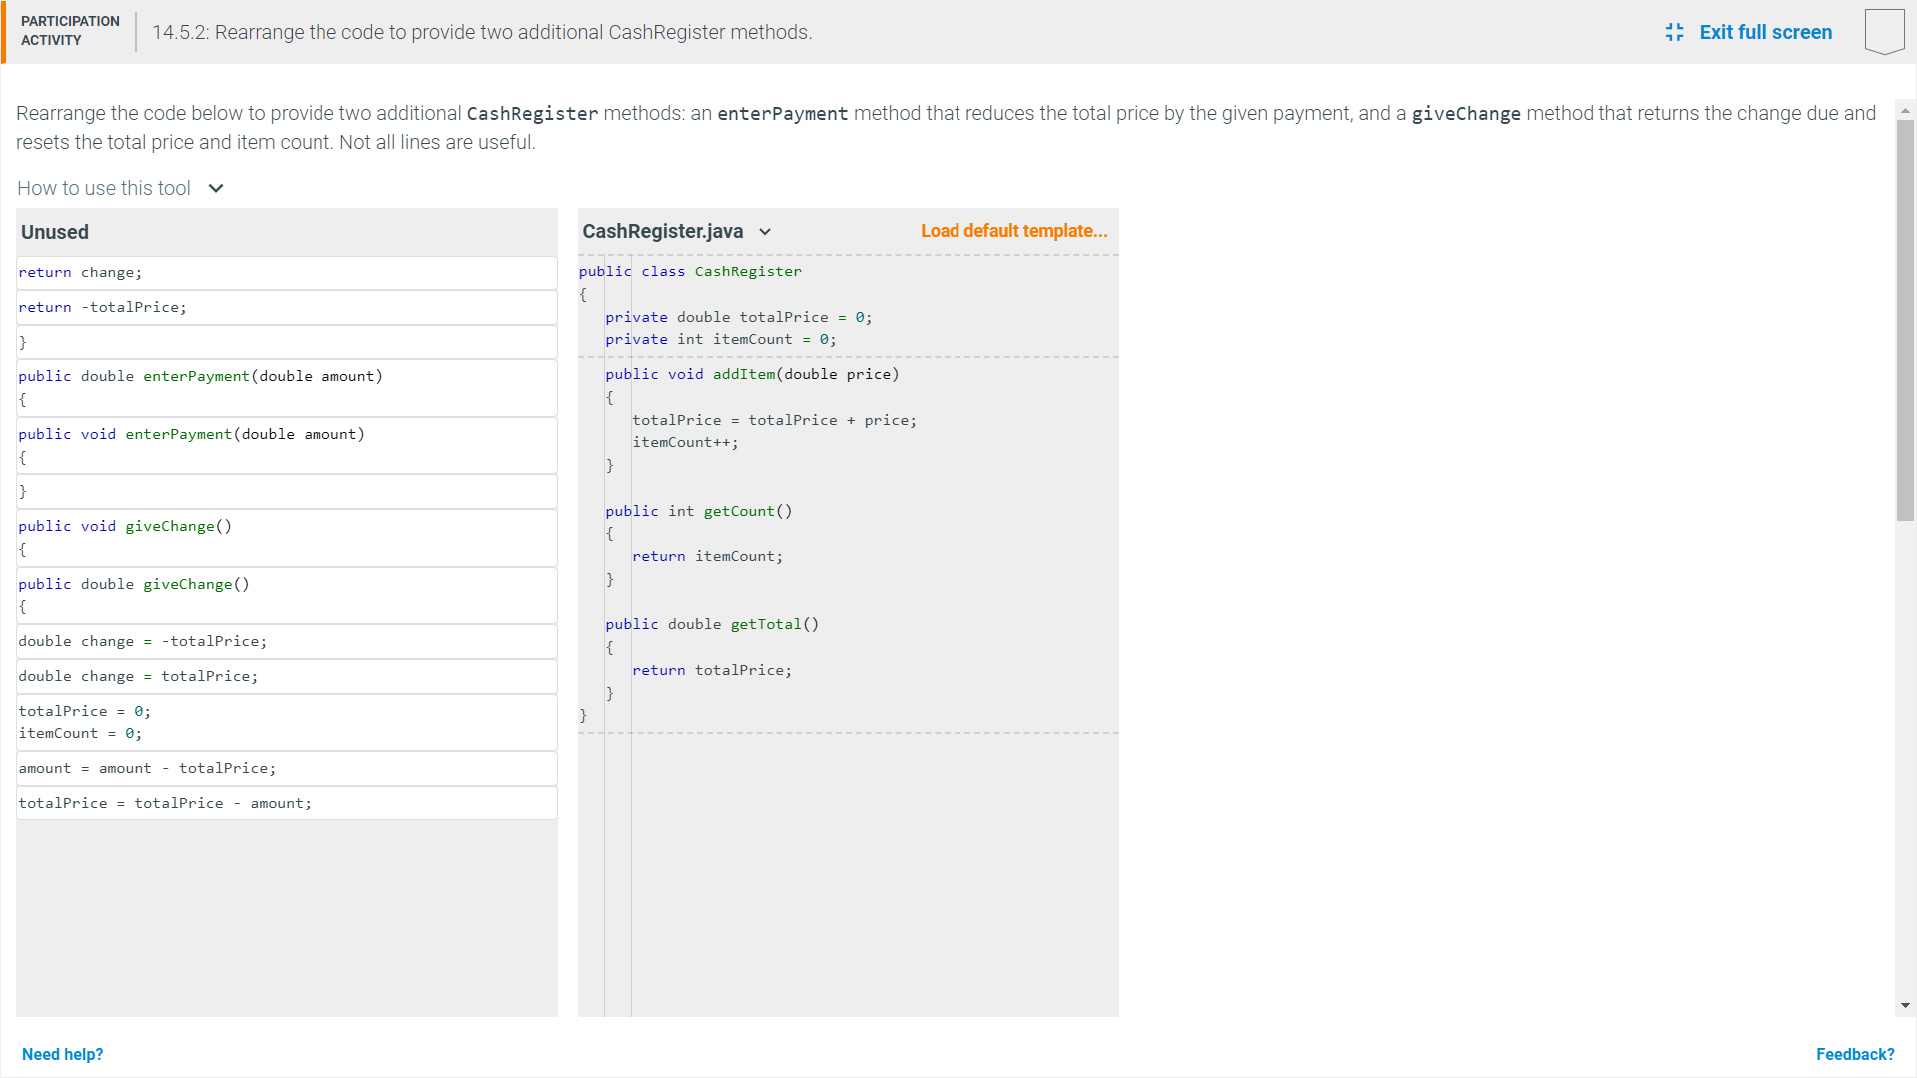Open the CashRegister.java dropdown
Viewport: 1917px width, 1078px height.
[x=765, y=231]
